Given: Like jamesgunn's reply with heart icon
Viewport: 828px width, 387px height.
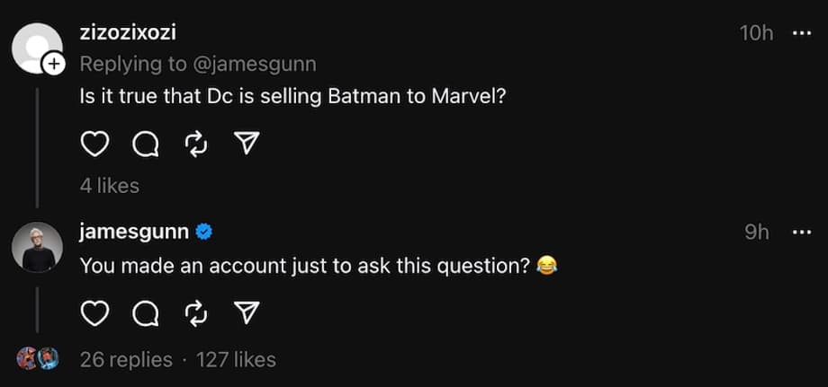Looking at the screenshot, I should [x=94, y=312].
